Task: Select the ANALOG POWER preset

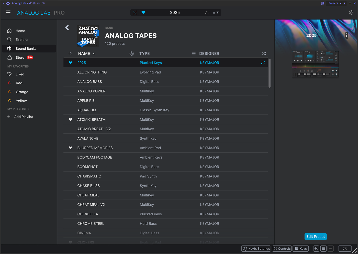Action: (166, 91)
